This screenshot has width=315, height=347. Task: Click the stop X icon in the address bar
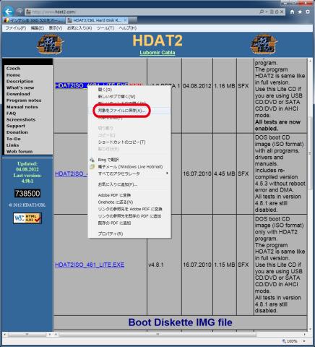(282, 12)
